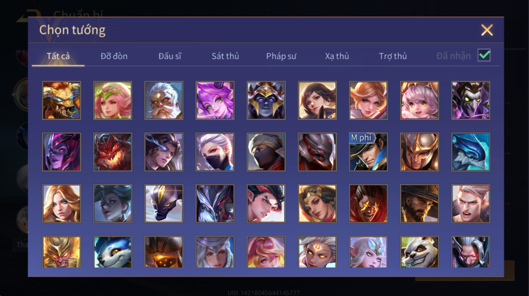Choose the hero marked "M phí"
The height and width of the screenshot is (296, 529).
coord(368,152)
